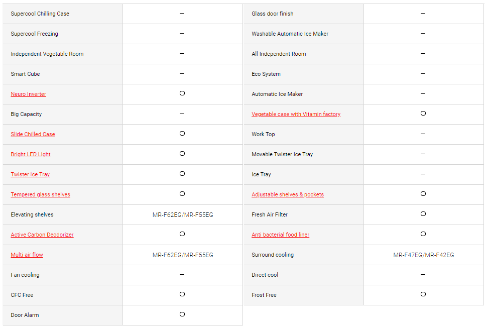
Task: Open the Tempered glass shelves link
Action: [x=41, y=194]
